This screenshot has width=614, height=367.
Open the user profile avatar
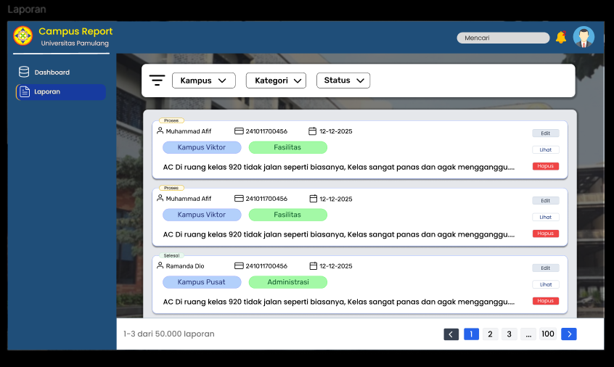pos(584,37)
